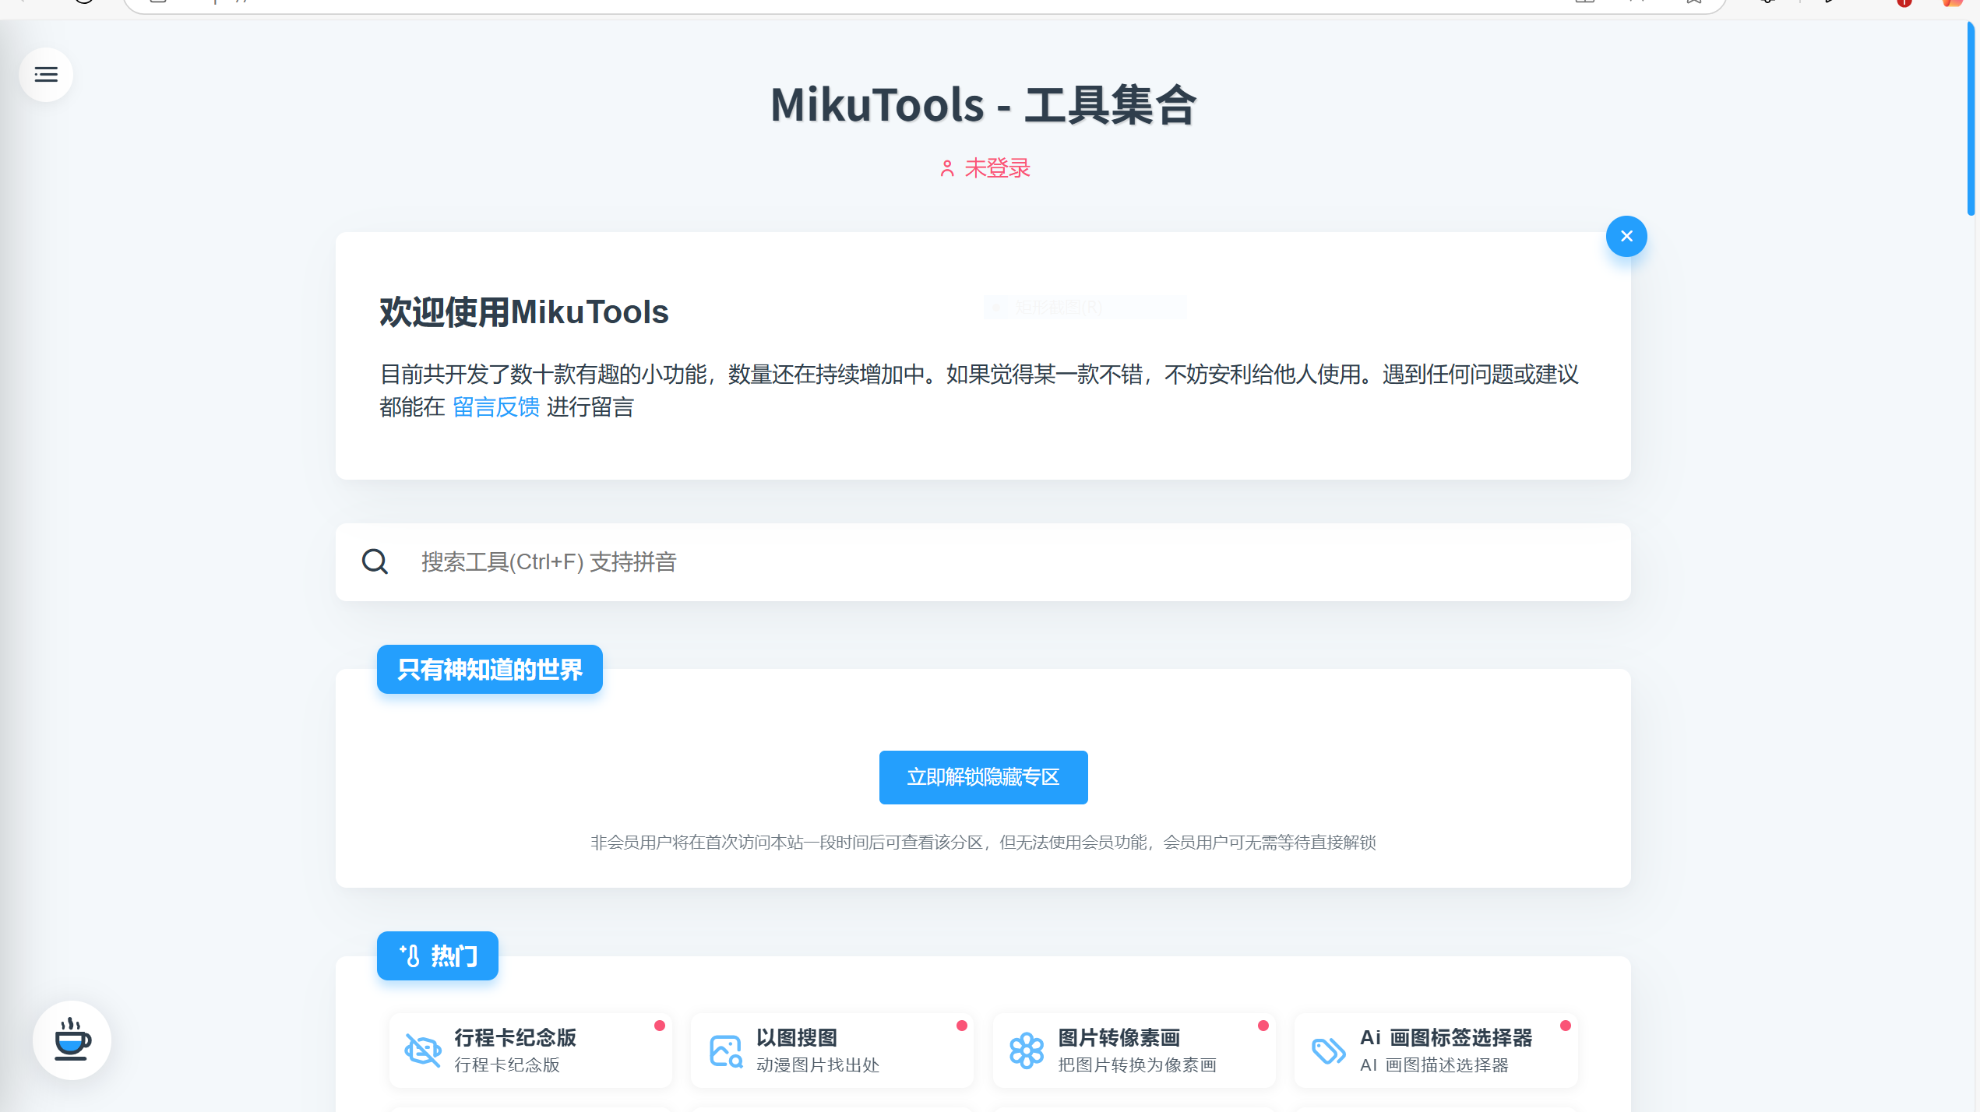Click the Ai 画图标签选择器 tag icon
Screen dimensions: 1980x1112
(x=1328, y=1050)
